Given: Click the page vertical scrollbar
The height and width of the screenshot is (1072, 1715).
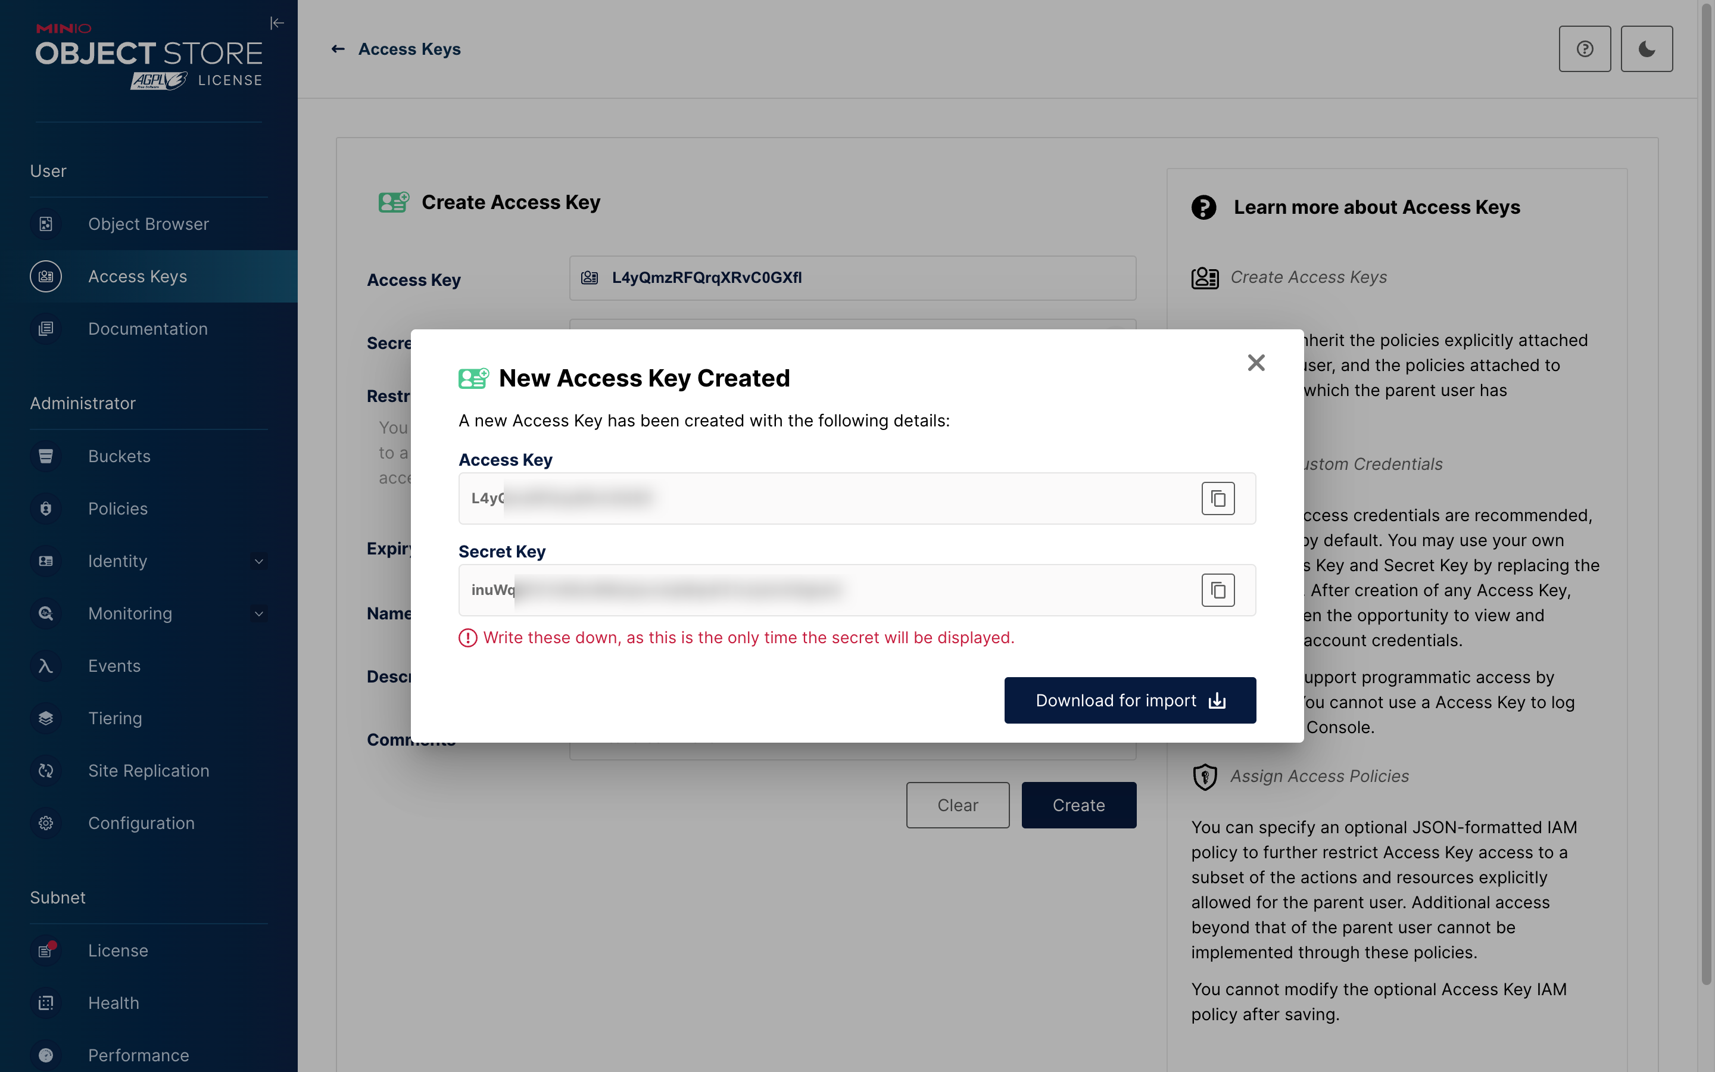Looking at the screenshot, I should click(x=1706, y=496).
